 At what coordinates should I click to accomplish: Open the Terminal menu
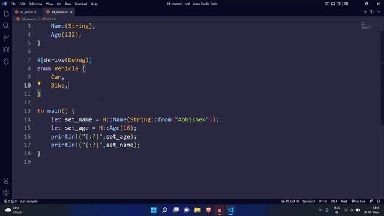coord(81,4)
